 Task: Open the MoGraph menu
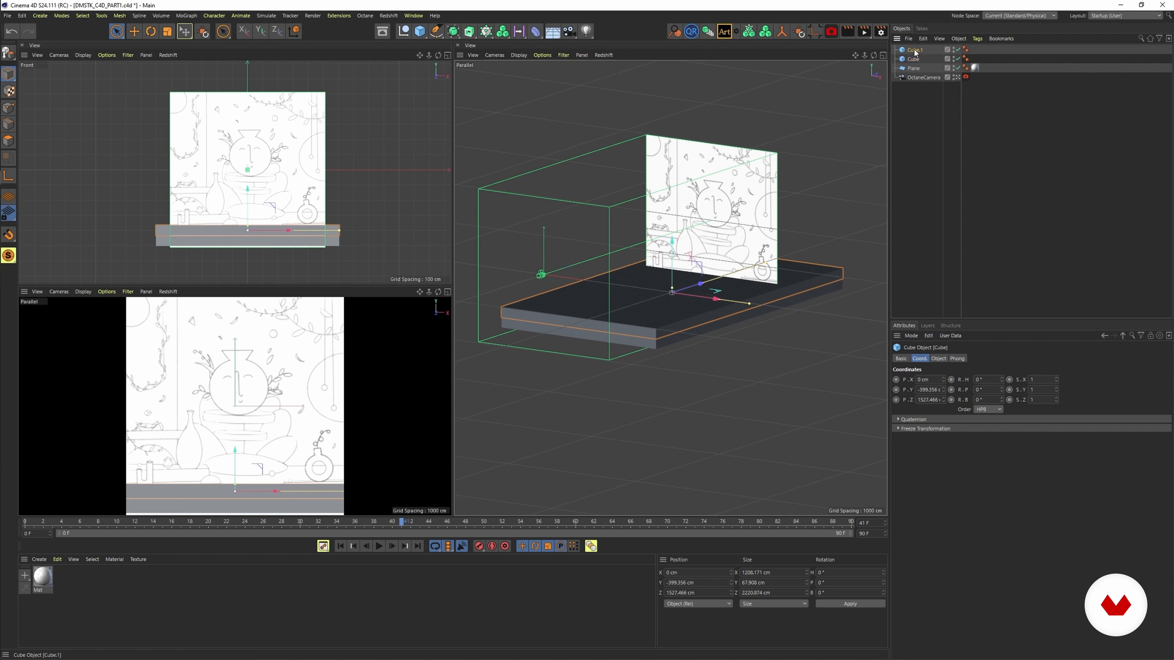point(186,16)
